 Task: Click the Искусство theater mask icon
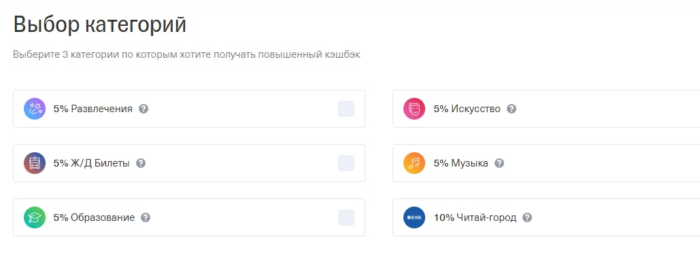[x=414, y=109]
